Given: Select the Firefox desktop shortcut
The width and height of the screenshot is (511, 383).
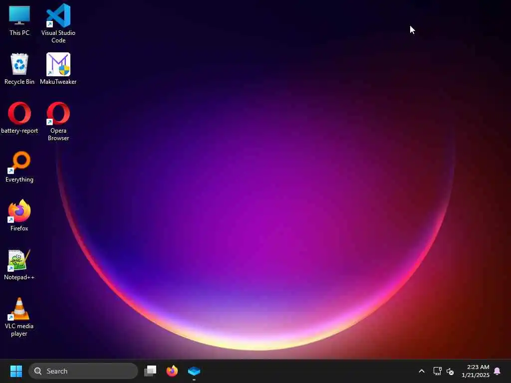Looking at the screenshot, I should pyautogui.click(x=19, y=215).
